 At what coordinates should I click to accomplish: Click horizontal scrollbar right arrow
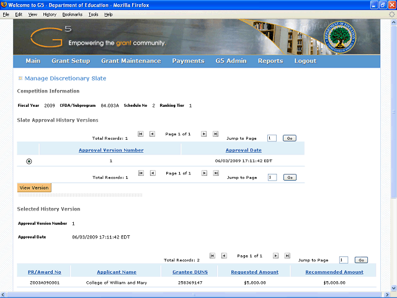click(387, 295)
